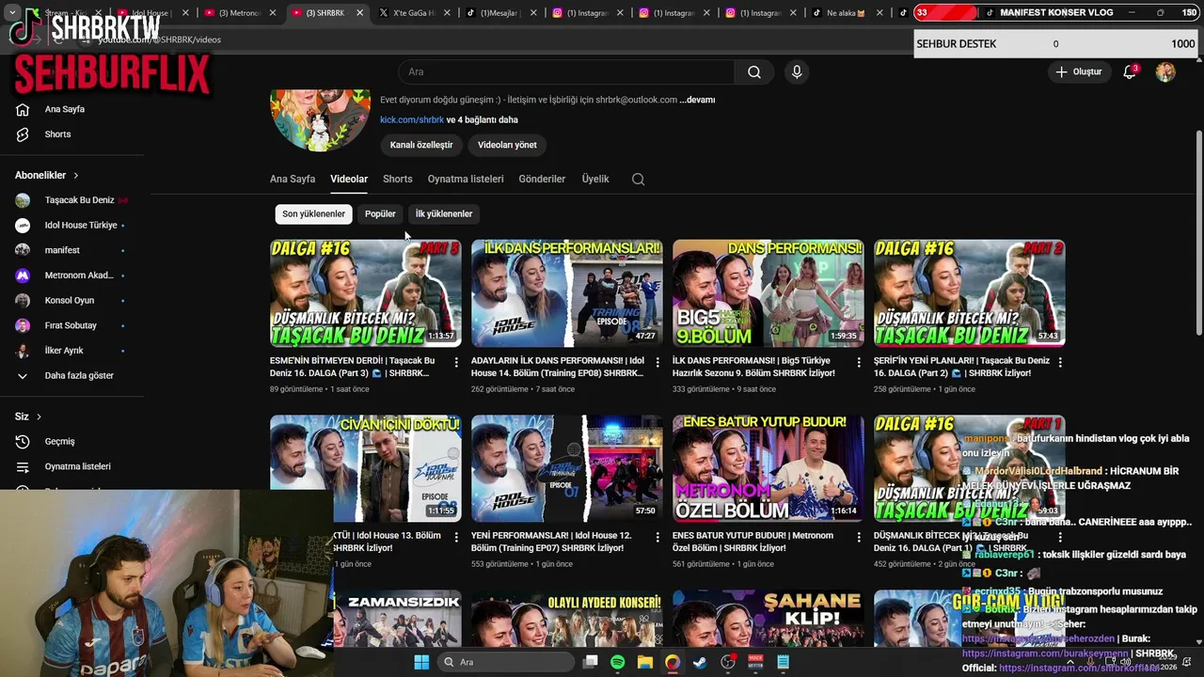Select the Popüler filter chip
Image resolution: width=1204 pixels, height=677 pixels.
coord(380,214)
